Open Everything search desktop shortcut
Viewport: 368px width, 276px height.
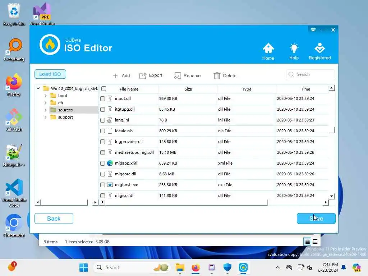(14, 50)
